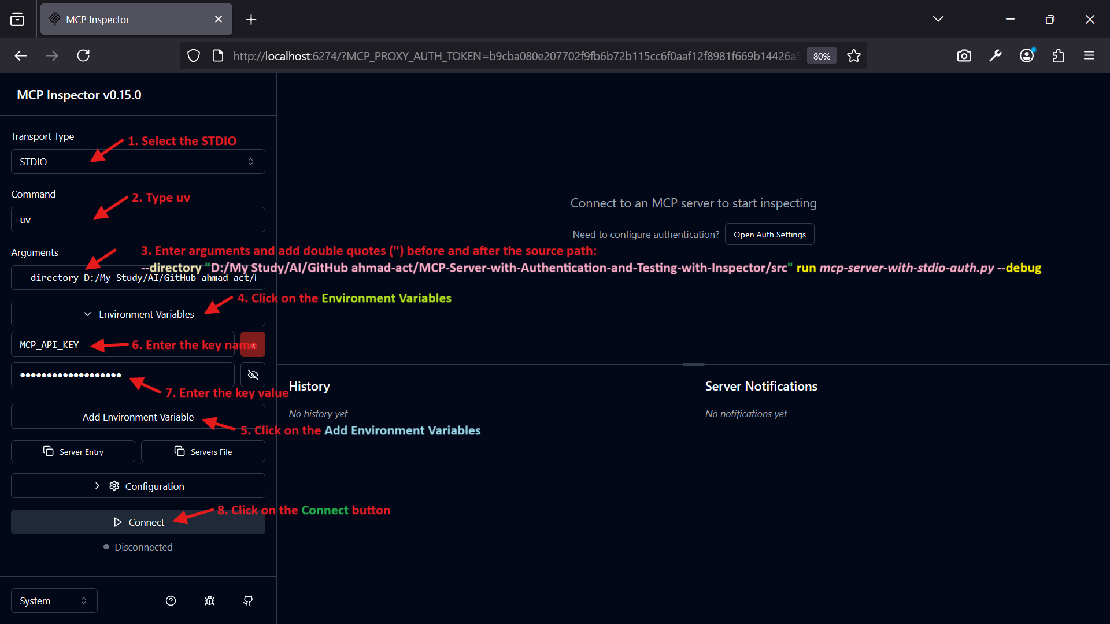Click the Command input containing uv
Image resolution: width=1110 pixels, height=624 pixels.
click(x=138, y=220)
